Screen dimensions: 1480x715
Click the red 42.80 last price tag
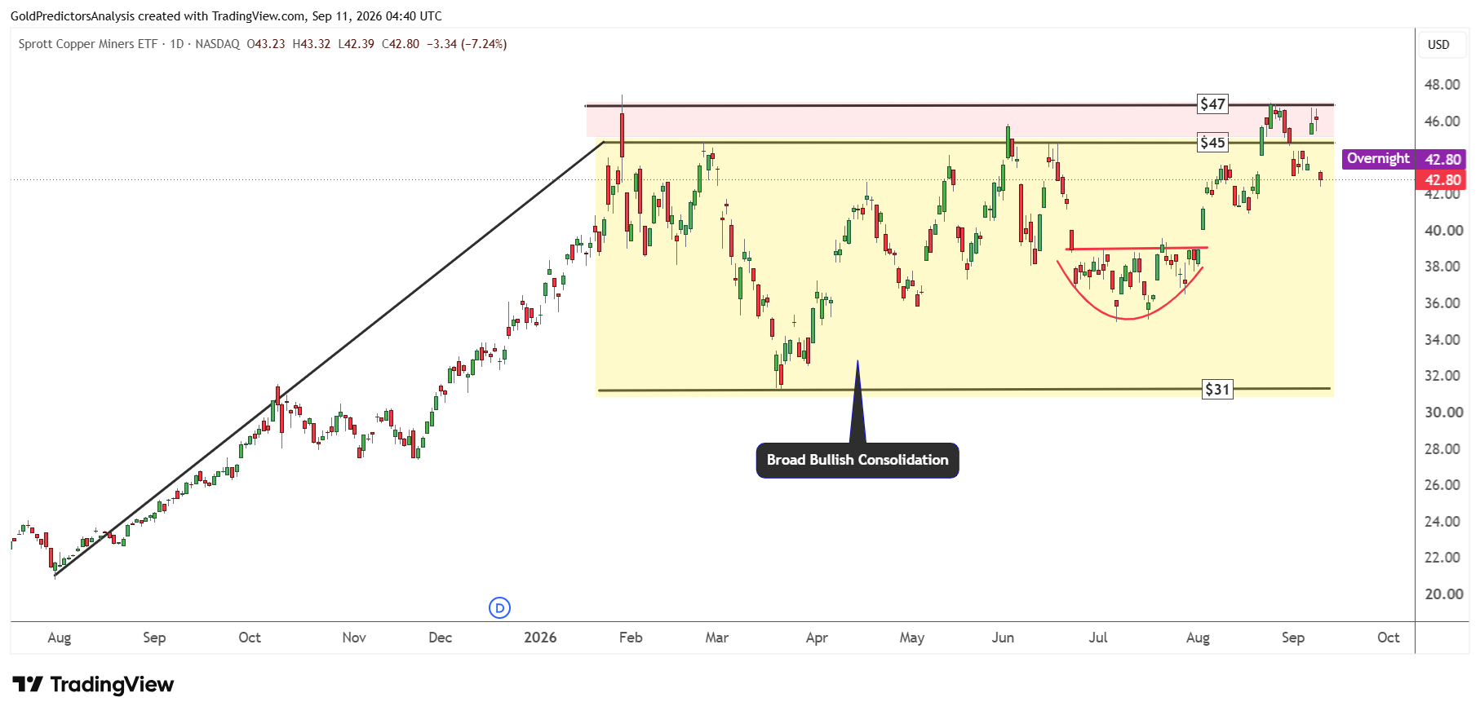[x=1441, y=179]
